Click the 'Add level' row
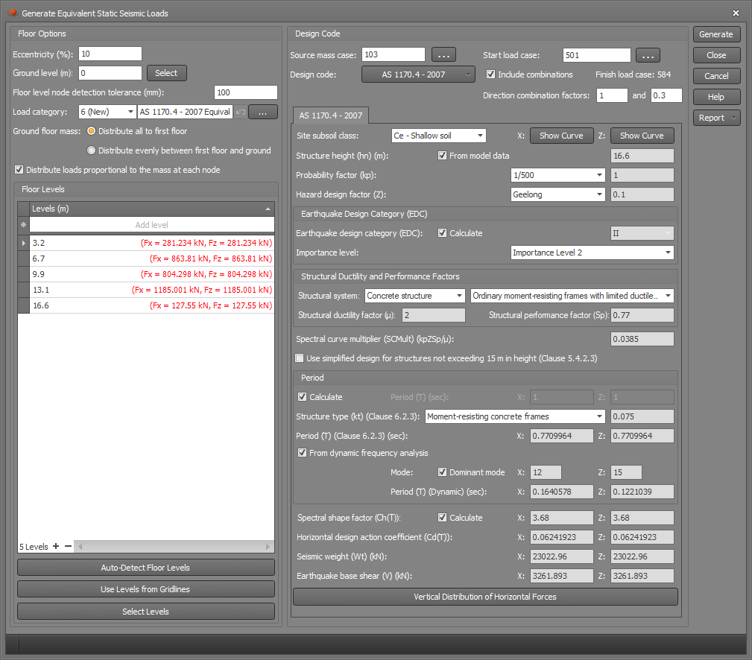 152,225
